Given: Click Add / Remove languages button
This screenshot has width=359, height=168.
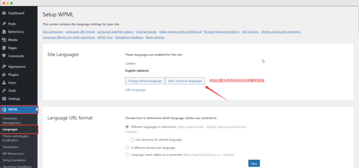Looking at the screenshot, I should 185,81.
